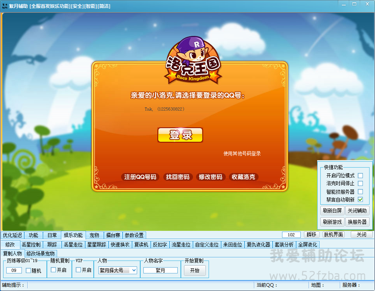Click the yellow 登录 login button
This screenshot has width=375, height=291.
[x=180, y=135]
